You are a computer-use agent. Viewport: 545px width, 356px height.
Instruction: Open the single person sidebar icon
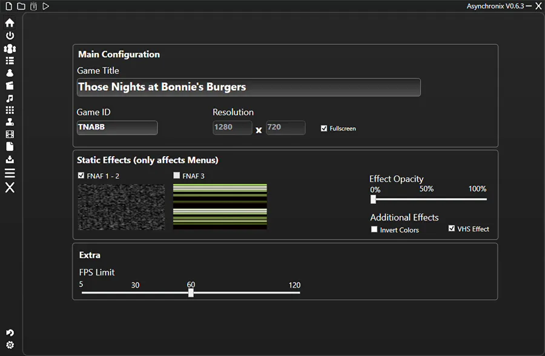point(10,73)
